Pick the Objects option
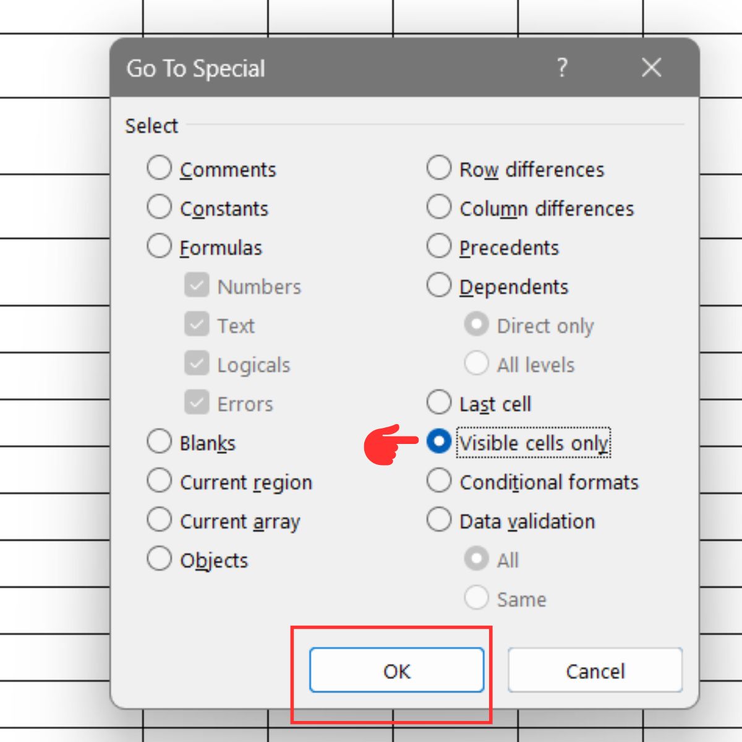Viewport: 742px width, 742px height. pyautogui.click(x=160, y=558)
